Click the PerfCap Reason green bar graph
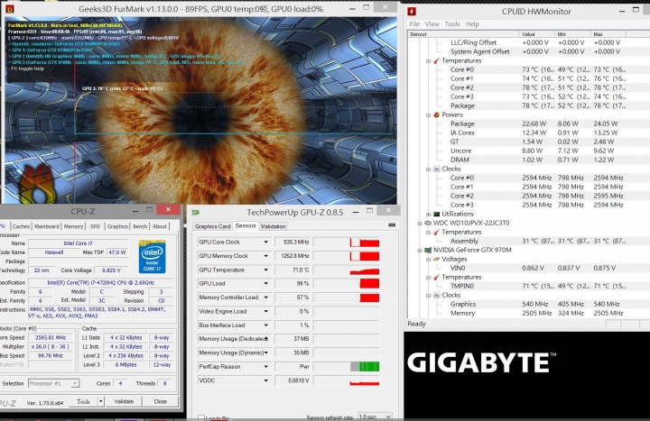 click(x=346, y=367)
